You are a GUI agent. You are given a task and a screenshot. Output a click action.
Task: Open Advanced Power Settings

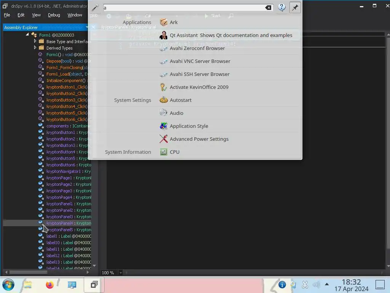(194, 139)
